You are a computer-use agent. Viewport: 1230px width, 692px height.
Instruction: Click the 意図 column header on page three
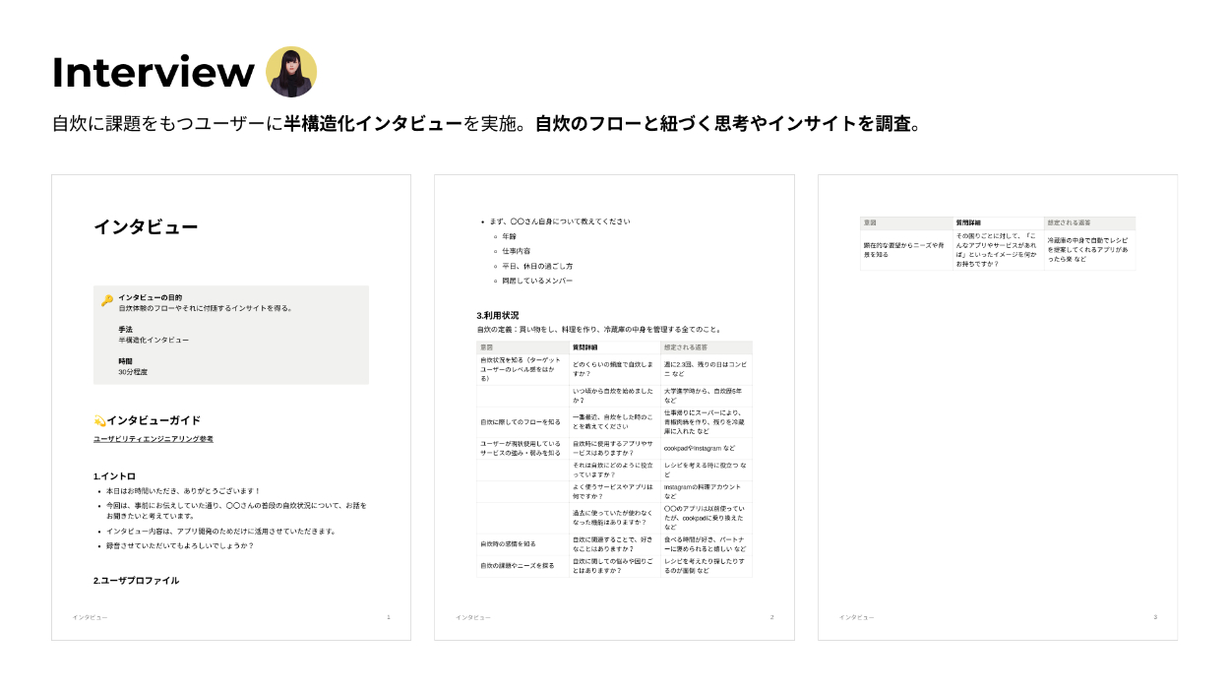coord(870,223)
